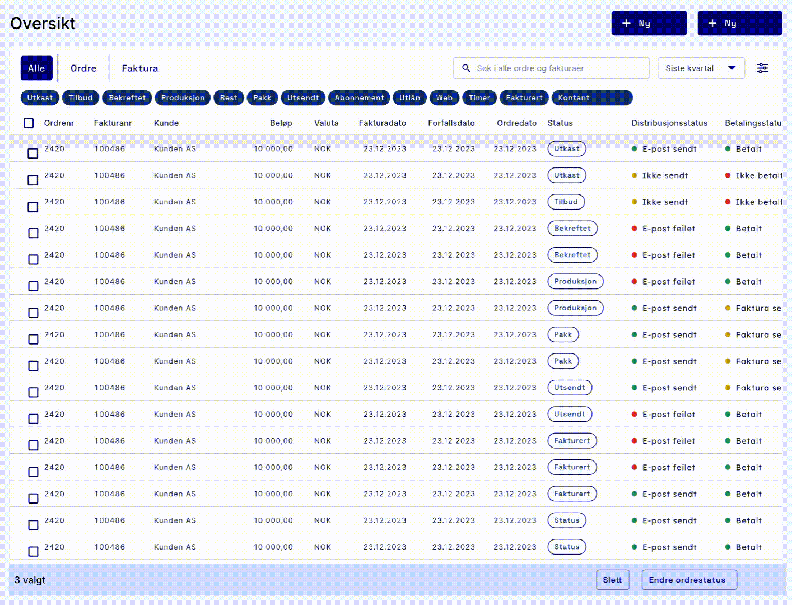Click the plus icon on the left Ny button
Screen dimensions: 792x605
(626, 23)
